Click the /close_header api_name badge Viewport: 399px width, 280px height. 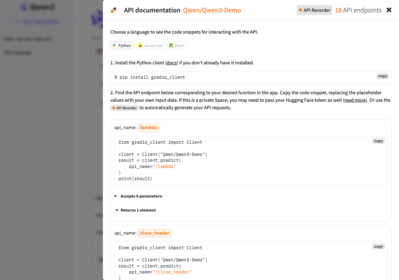click(x=154, y=233)
